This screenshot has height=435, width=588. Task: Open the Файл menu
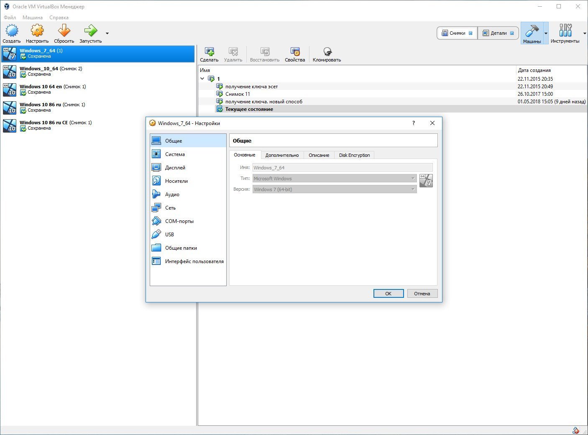pos(10,18)
